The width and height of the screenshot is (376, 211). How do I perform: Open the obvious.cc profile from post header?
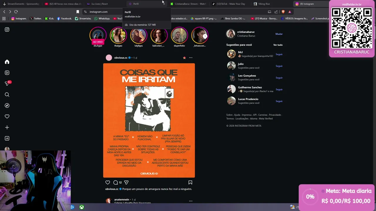click(121, 58)
